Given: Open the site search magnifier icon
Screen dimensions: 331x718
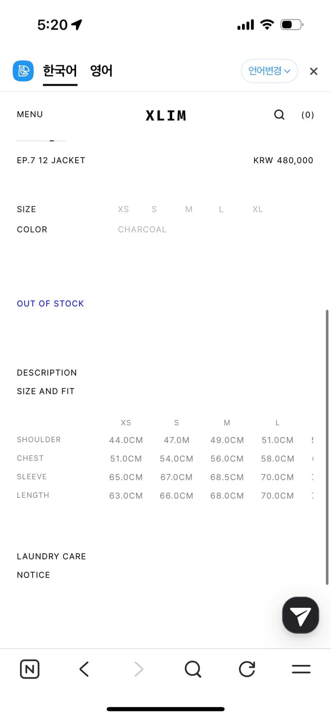Looking at the screenshot, I should click(279, 114).
